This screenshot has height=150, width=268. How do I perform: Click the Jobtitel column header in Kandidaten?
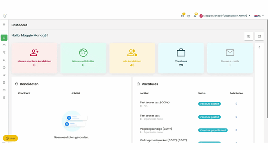tap(76, 93)
